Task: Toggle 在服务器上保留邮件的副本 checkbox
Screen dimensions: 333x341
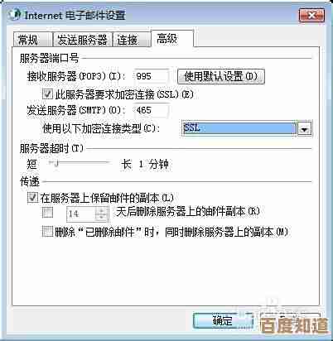Action: click(x=32, y=198)
